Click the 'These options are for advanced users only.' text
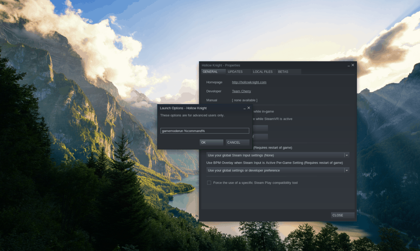 pos(192,115)
